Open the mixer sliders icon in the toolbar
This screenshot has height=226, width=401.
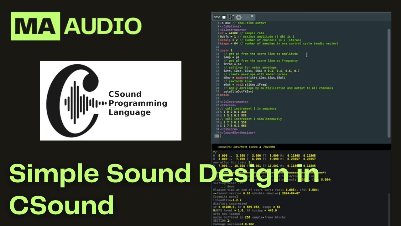(232, 17)
